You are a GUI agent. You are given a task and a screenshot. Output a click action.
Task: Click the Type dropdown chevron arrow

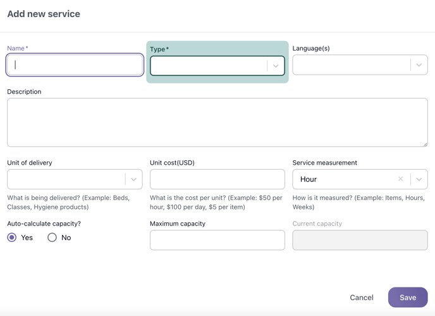(276, 66)
